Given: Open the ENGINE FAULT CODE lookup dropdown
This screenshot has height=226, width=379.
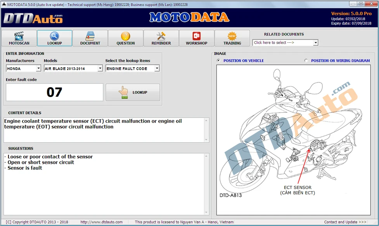Looking at the screenshot, I should (157, 68).
